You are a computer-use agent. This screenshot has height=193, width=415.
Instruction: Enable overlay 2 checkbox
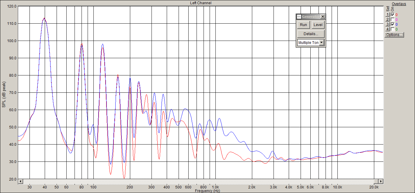pos(392,19)
